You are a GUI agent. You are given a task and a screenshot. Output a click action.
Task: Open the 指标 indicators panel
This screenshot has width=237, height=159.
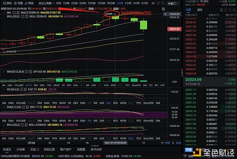(8, 3)
